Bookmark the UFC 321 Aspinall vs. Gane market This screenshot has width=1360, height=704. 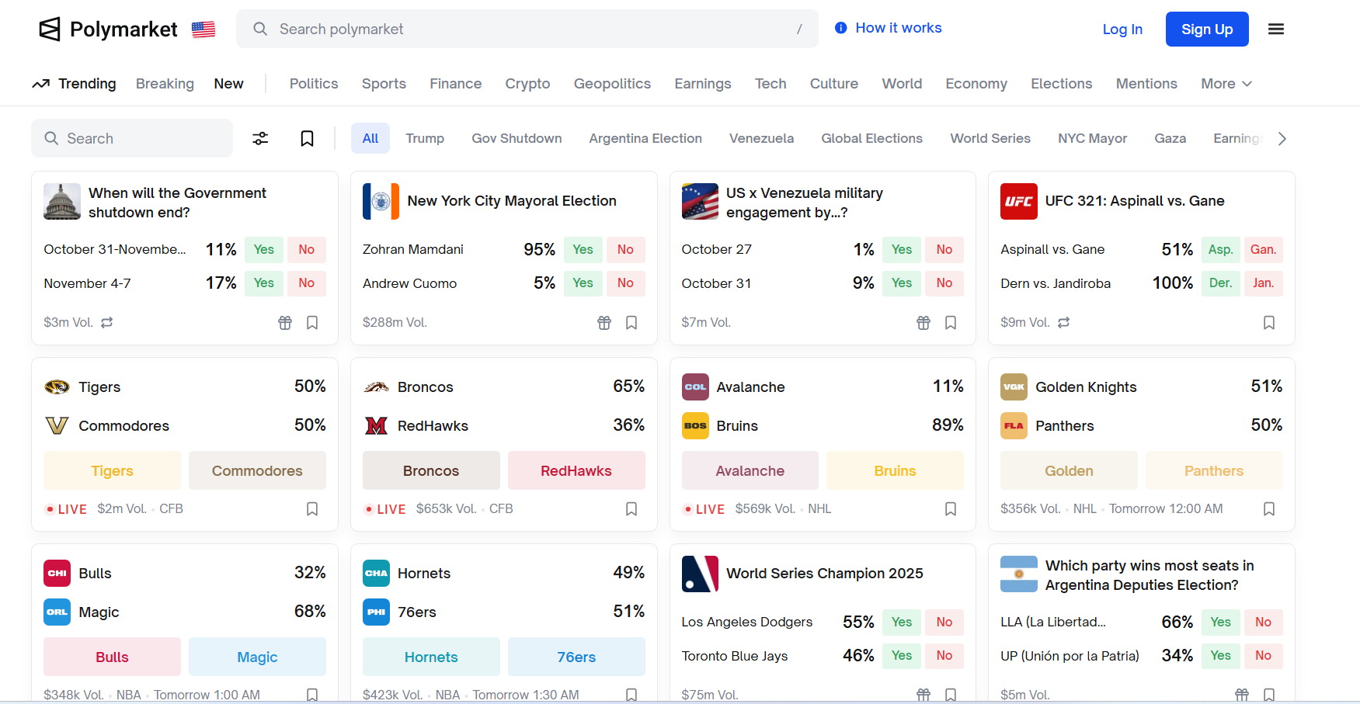click(1268, 323)
